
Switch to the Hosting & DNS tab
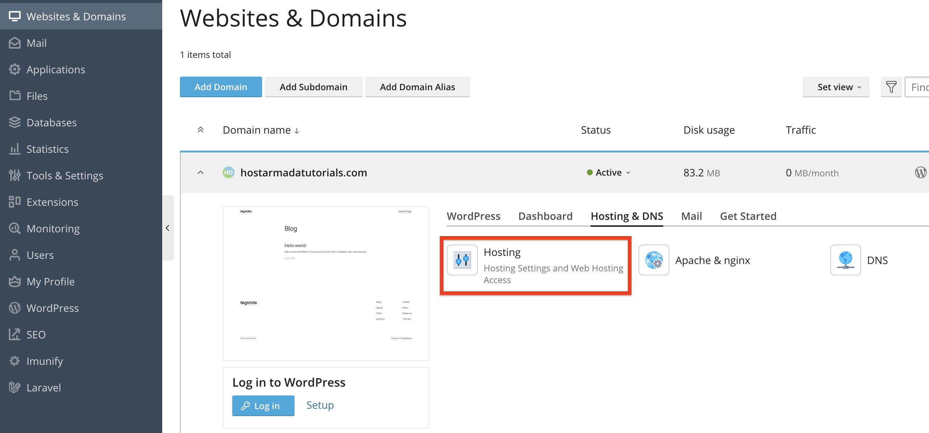click(627, 216)
